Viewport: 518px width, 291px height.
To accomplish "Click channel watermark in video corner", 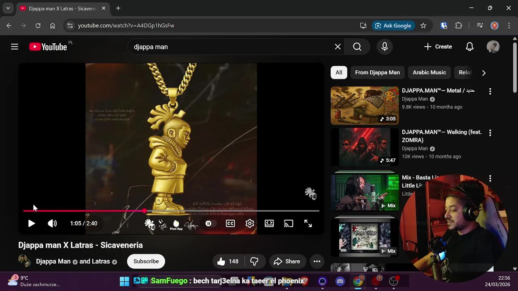I will 310,194.
